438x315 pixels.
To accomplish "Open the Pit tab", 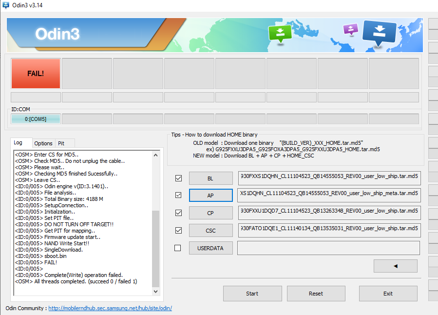I will pos(61,143).
